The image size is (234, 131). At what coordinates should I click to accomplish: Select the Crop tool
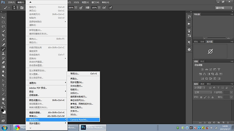point(3,35)
